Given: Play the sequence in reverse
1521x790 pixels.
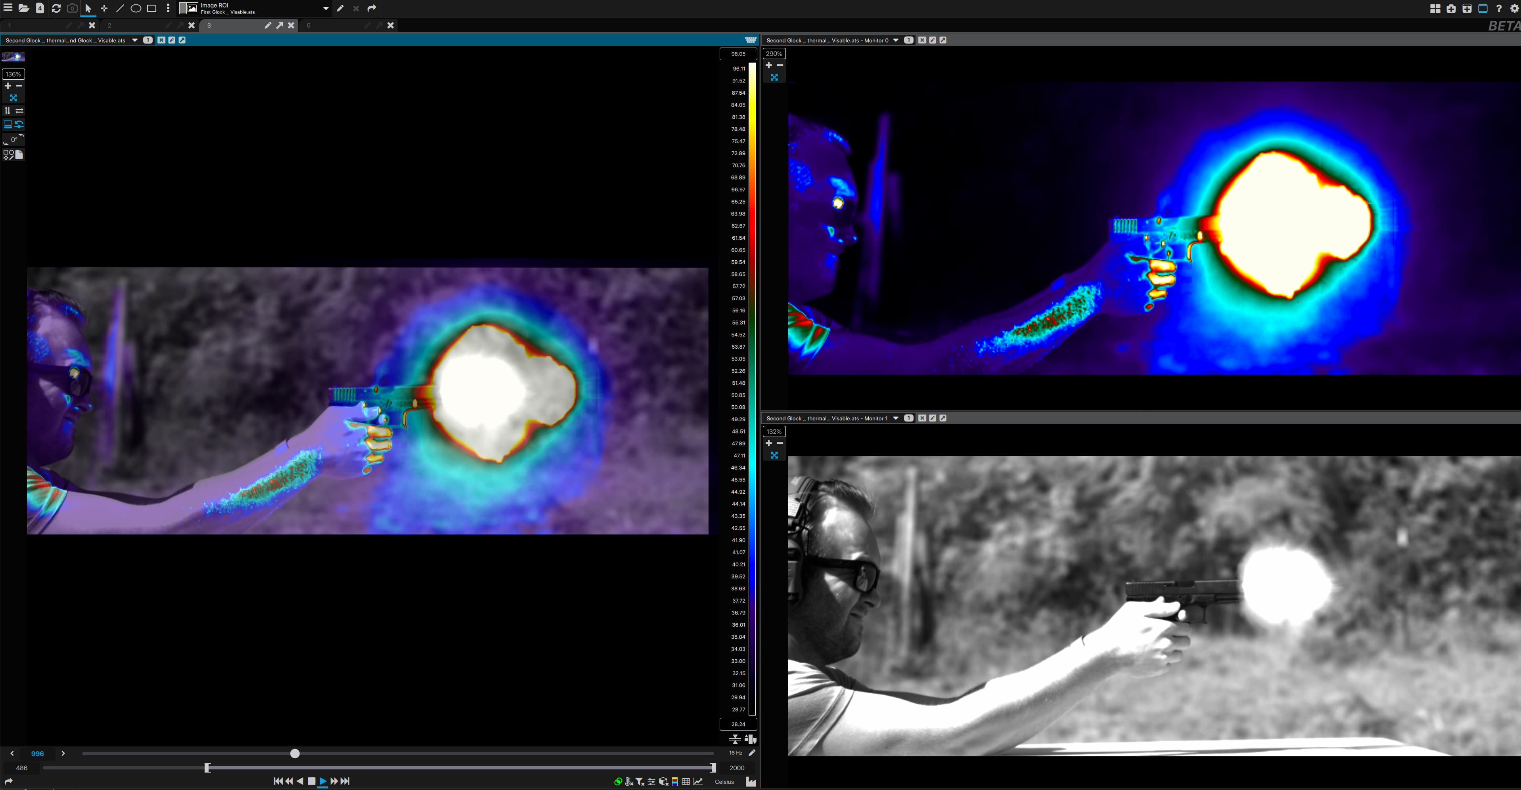Looking at the screenshot, I should pos(300,781).
